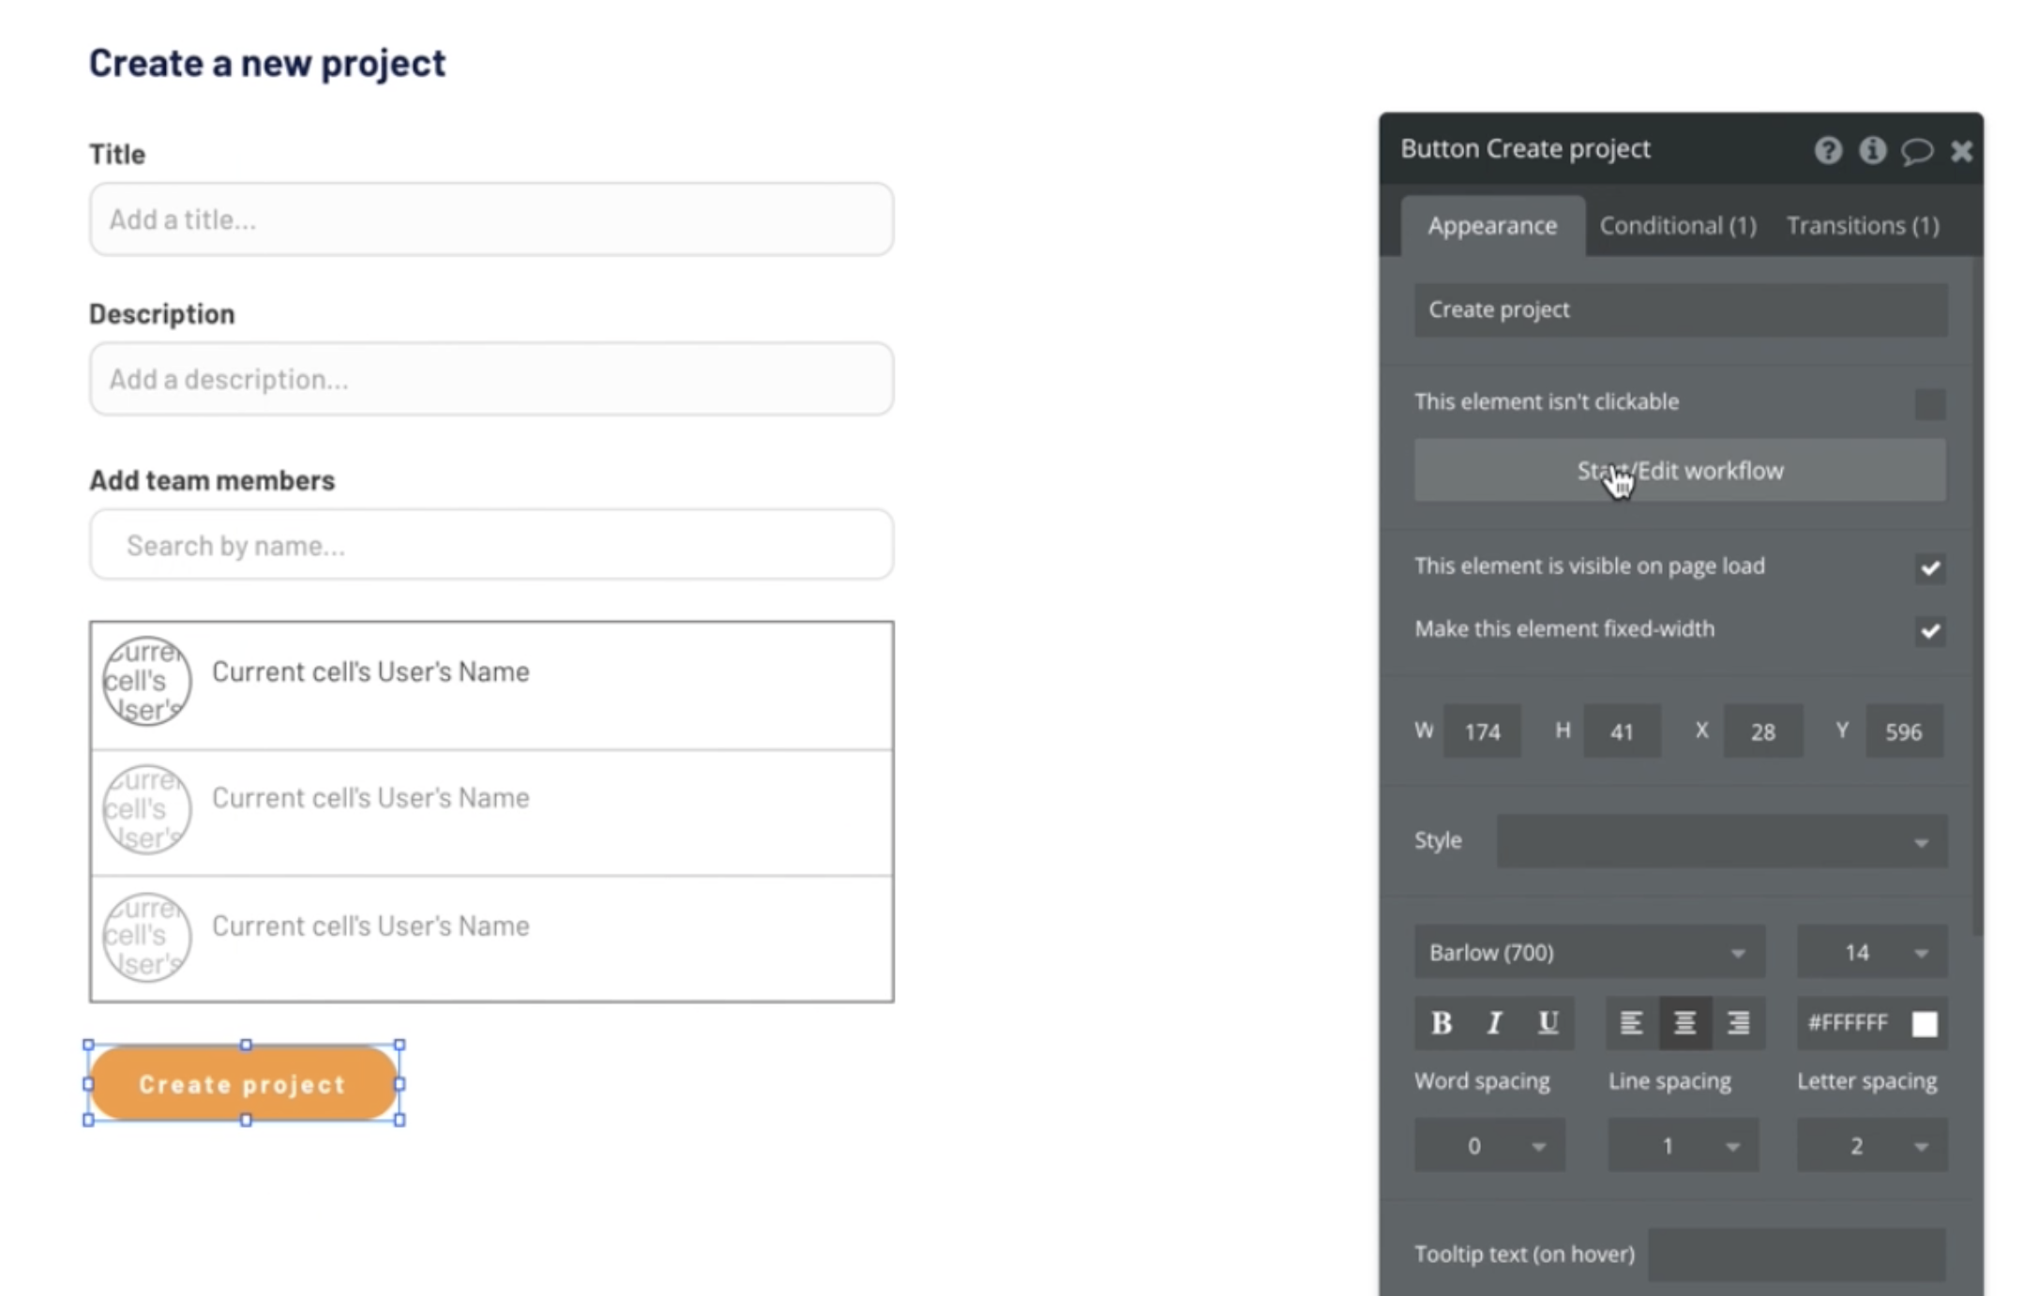Viewport: 2024px width, 1296px height.
Task: Uncheck 'visible on page load' checkbox
Action: point(1929,567)
